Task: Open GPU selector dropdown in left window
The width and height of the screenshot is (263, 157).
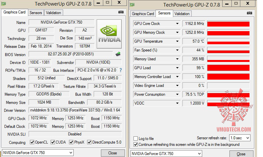Action: (38, 153)
